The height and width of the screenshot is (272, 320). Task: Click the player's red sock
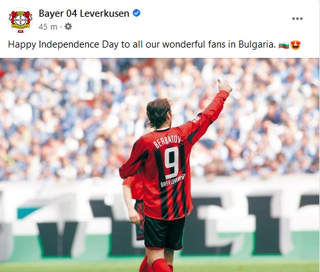162,266
